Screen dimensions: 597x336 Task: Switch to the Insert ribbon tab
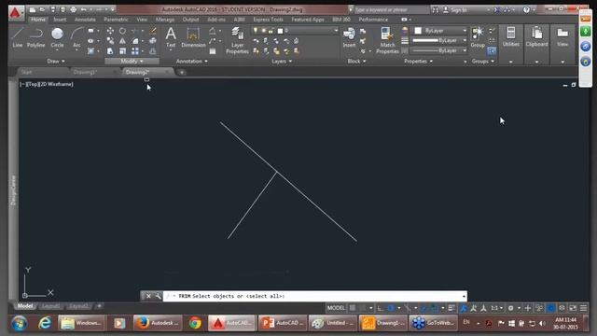point(60,19)
